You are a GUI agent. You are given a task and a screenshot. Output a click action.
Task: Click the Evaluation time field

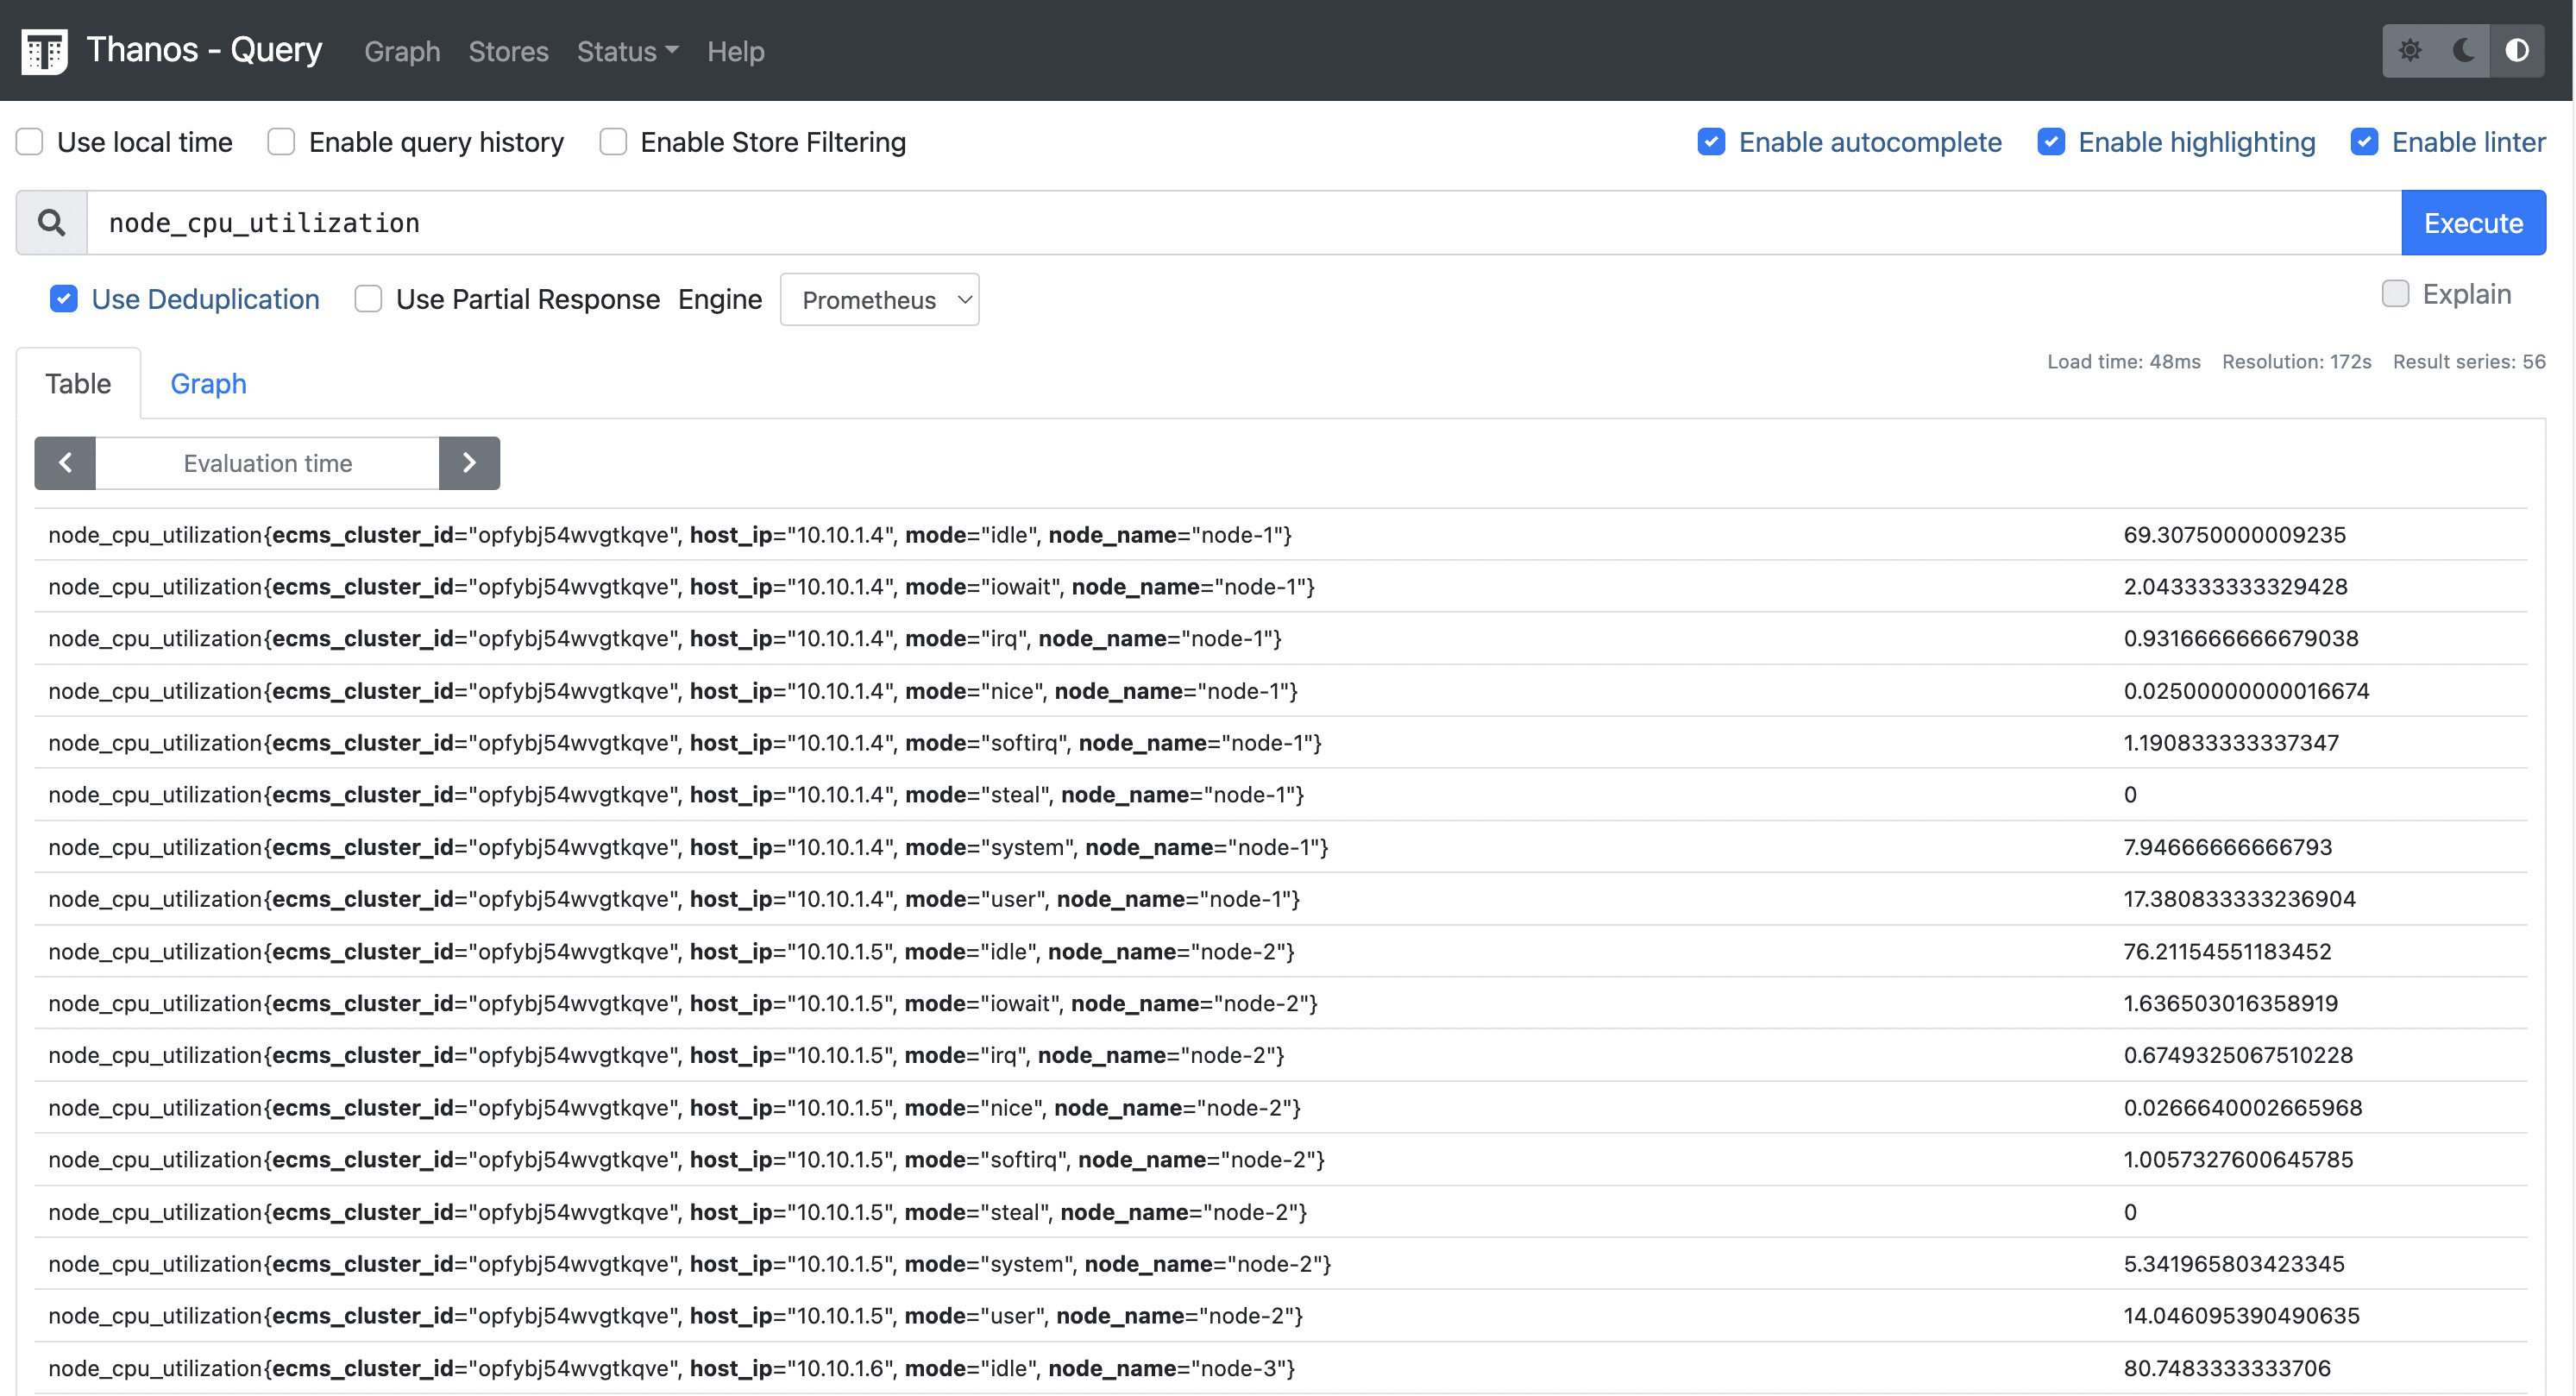pos(267,463)
